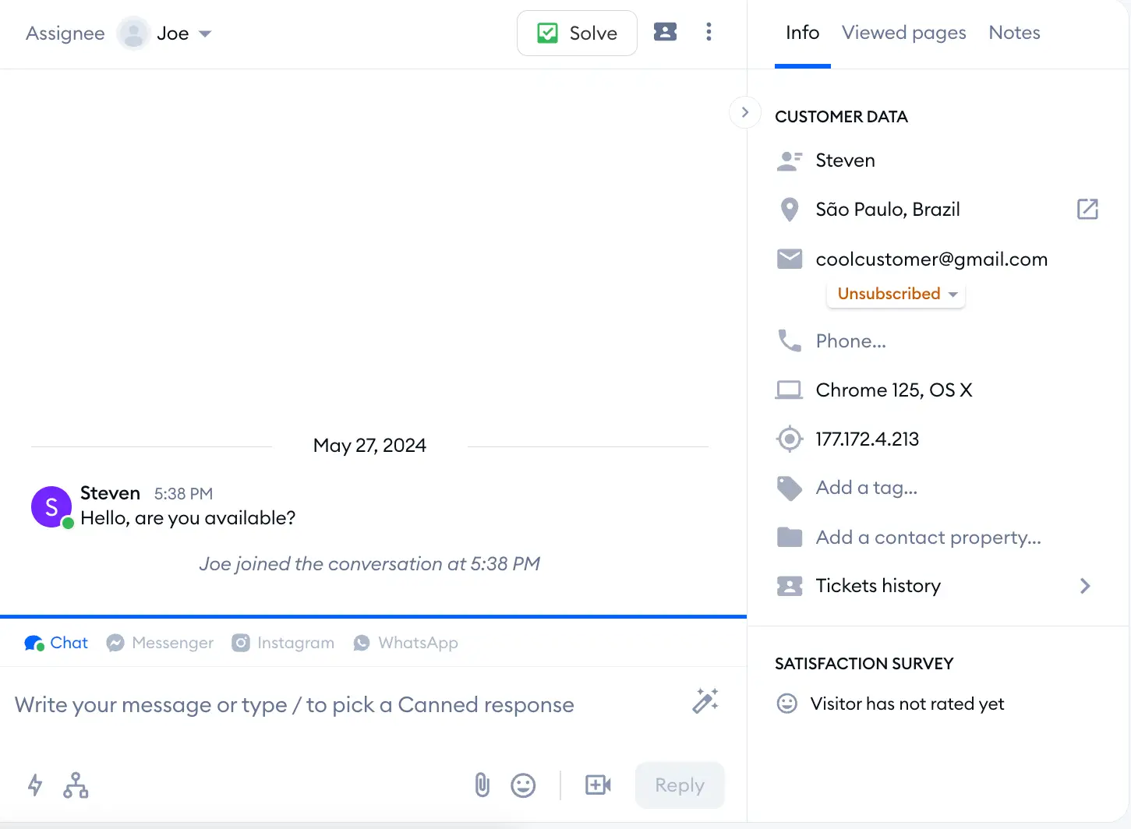The image size is (1131, 829).
Task: Click the Chat bubble icon
Action: click(x=34, y=643)
